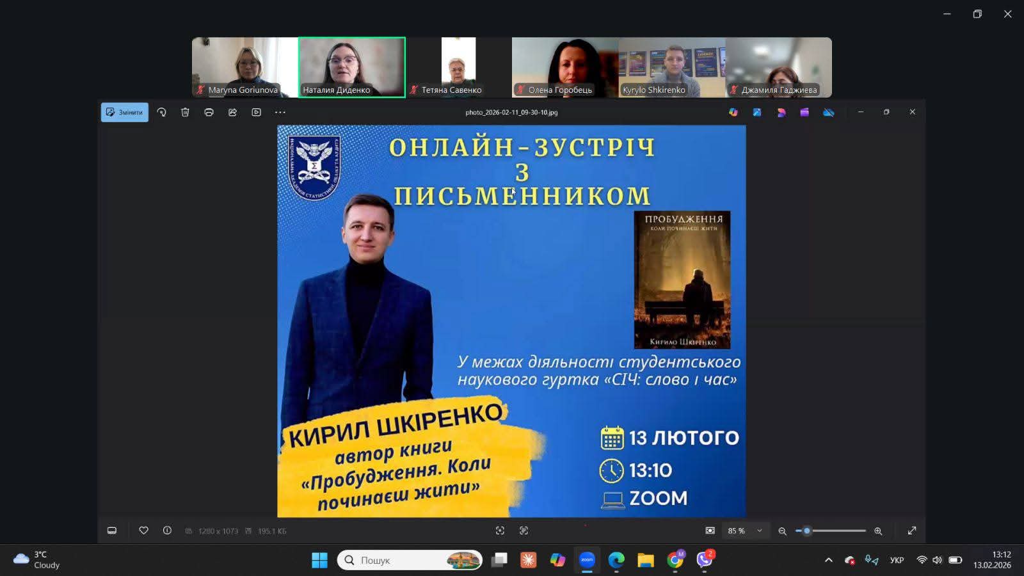This screenshot has height=576, width=1024.
Task: Delete the photo using the trash icon
Action: tap(185, 112)
